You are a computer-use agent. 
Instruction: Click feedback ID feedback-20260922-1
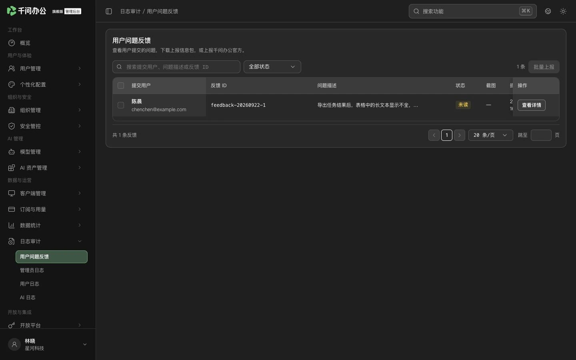238,105
